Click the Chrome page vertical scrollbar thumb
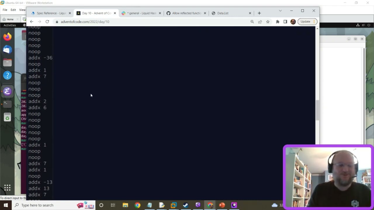 [x=317, y=110]
